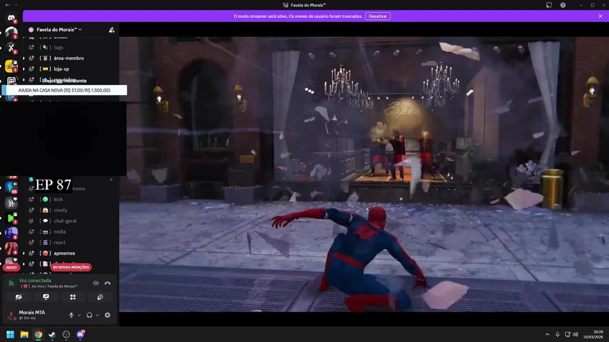Open the noise suppression waveform icon

coord(96,283)
